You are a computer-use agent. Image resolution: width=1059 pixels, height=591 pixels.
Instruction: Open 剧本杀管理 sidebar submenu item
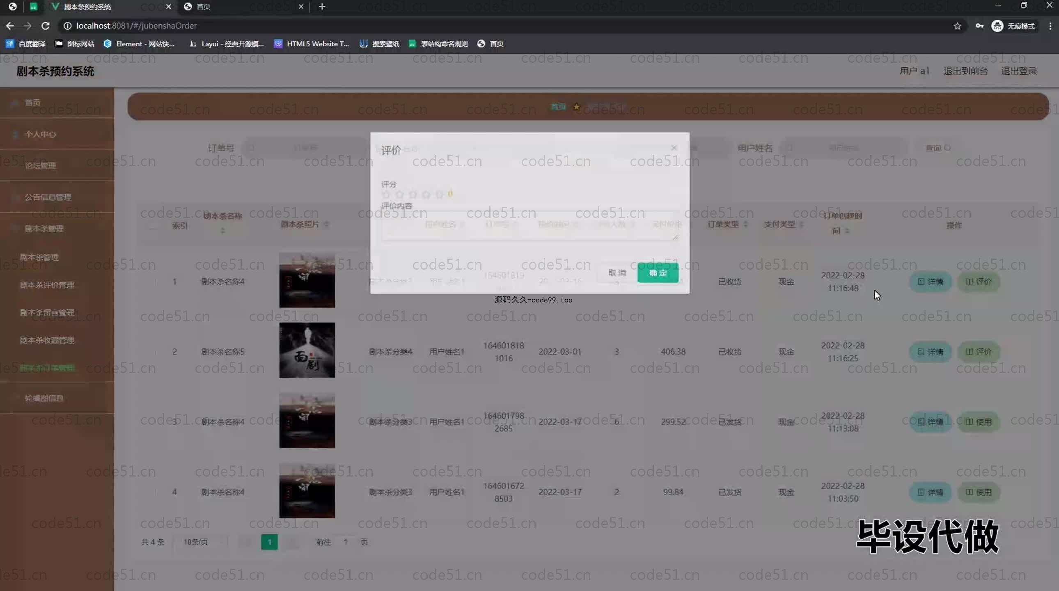(57, 257)
